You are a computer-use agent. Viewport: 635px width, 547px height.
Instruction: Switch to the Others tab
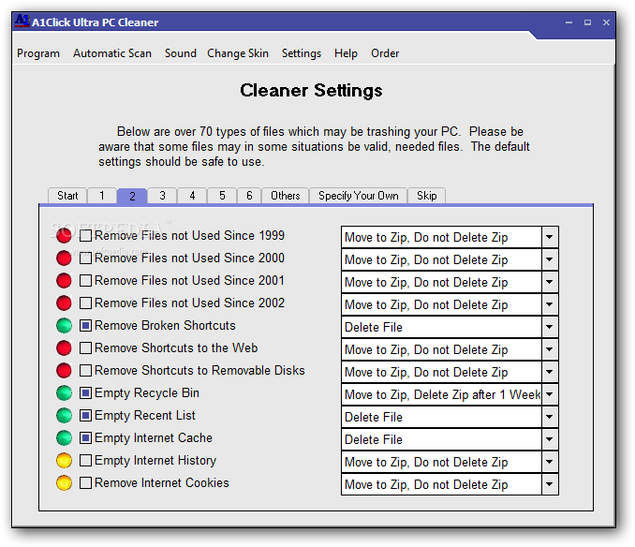[x=285, y=196]
